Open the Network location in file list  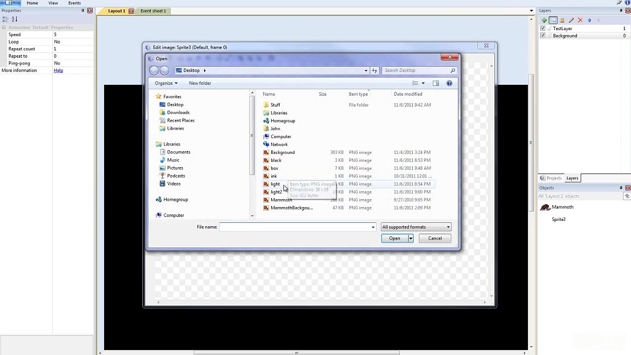(279, 144)
